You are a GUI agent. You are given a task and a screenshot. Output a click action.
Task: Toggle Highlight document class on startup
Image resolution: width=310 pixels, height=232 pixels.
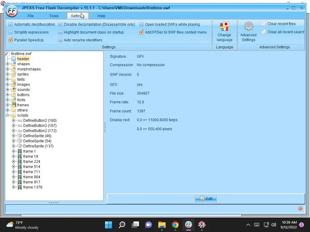(x=60, y=32)
